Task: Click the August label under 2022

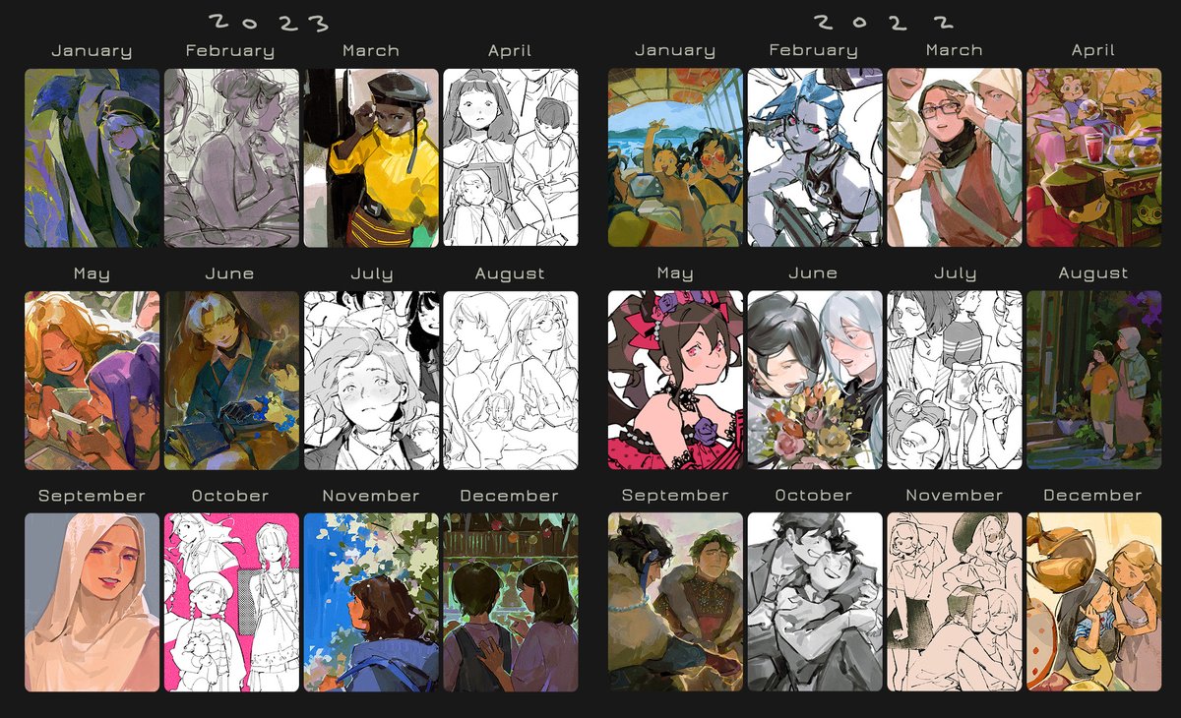Action: [x=1094, y=273]
